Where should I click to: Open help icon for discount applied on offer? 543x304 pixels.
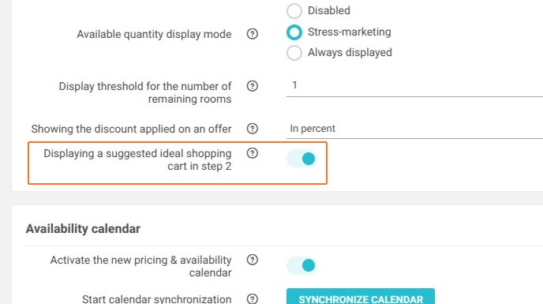click(x=252, y=129)
